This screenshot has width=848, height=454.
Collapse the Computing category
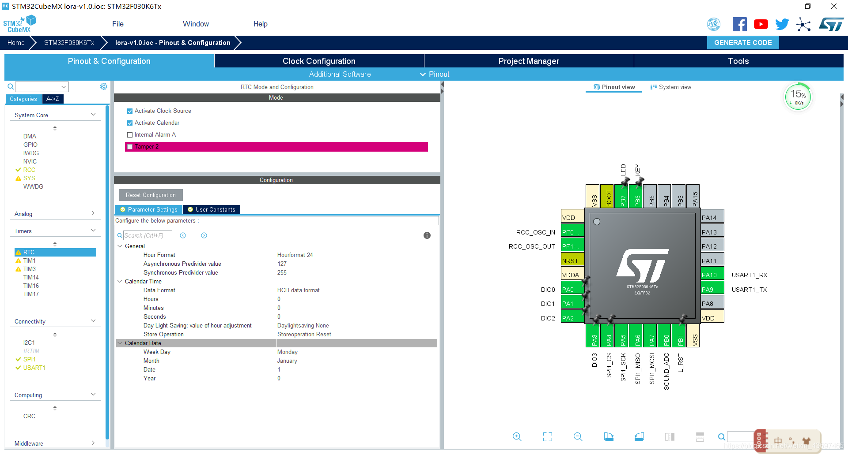coord(93,394)
